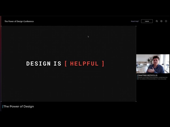Image resolution: width=170 pixels, height=127 pixels.
Task: Select the speaker video thumbnail
Action: [153, 64]
